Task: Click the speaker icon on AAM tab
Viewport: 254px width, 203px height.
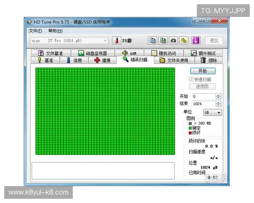Action: (125, 53)
